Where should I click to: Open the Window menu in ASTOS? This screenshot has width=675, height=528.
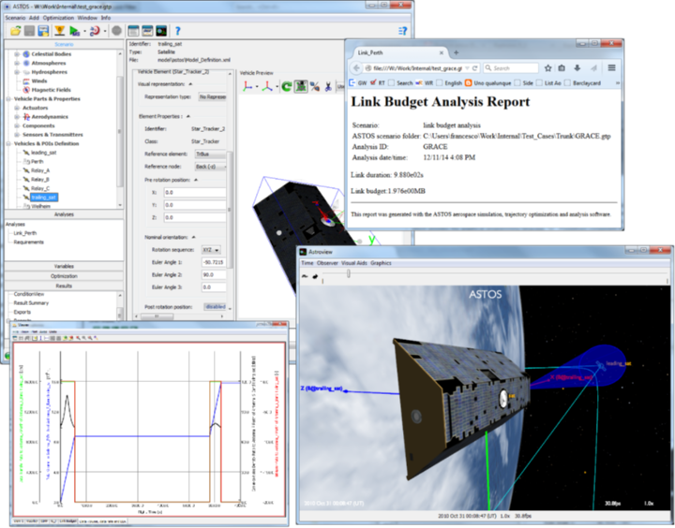(x=87, y=18)
